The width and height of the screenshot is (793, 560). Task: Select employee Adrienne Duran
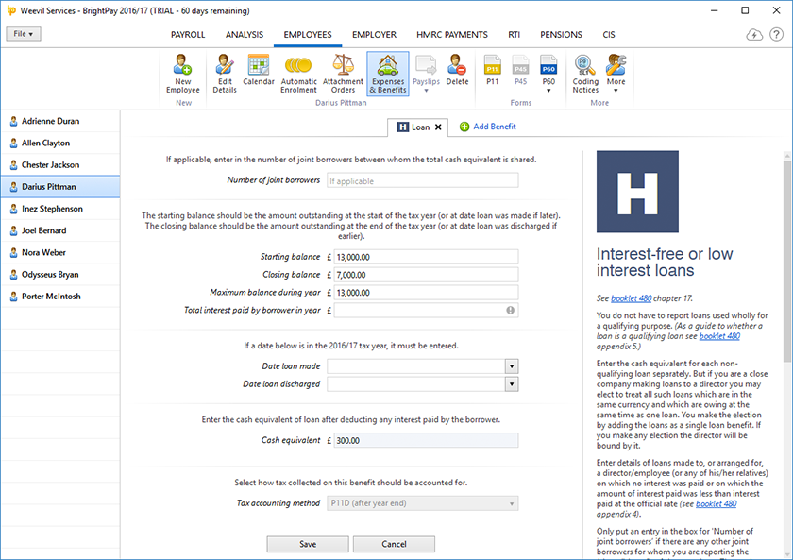point(60,122)
